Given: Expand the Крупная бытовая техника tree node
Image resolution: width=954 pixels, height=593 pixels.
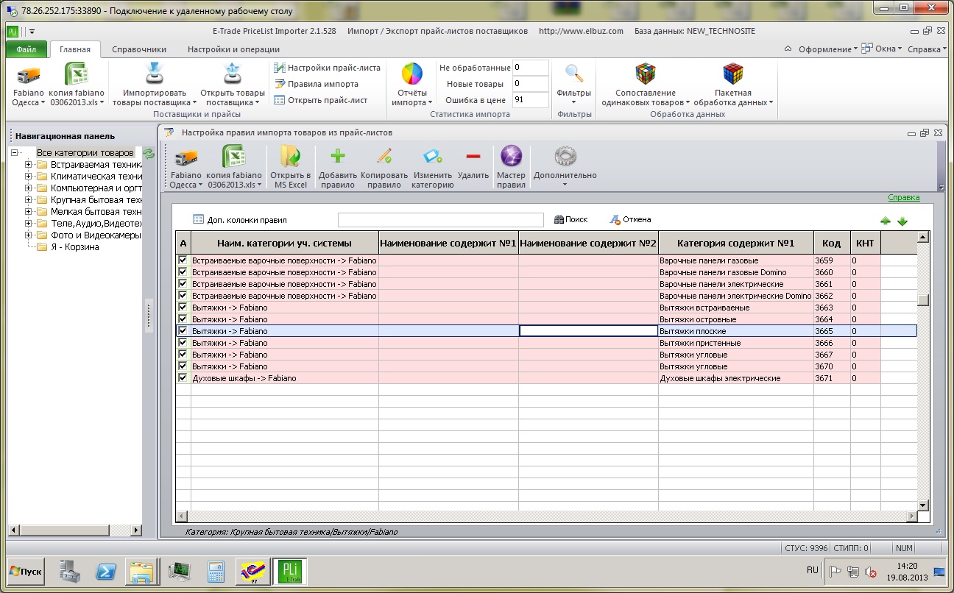Looking at the screenshot, I should click(x=28, y=200).
